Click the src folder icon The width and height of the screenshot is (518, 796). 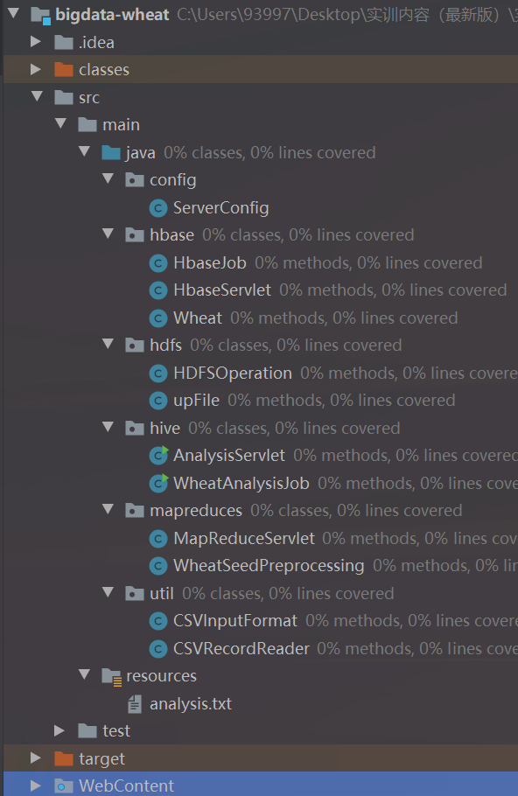point(64,97)
